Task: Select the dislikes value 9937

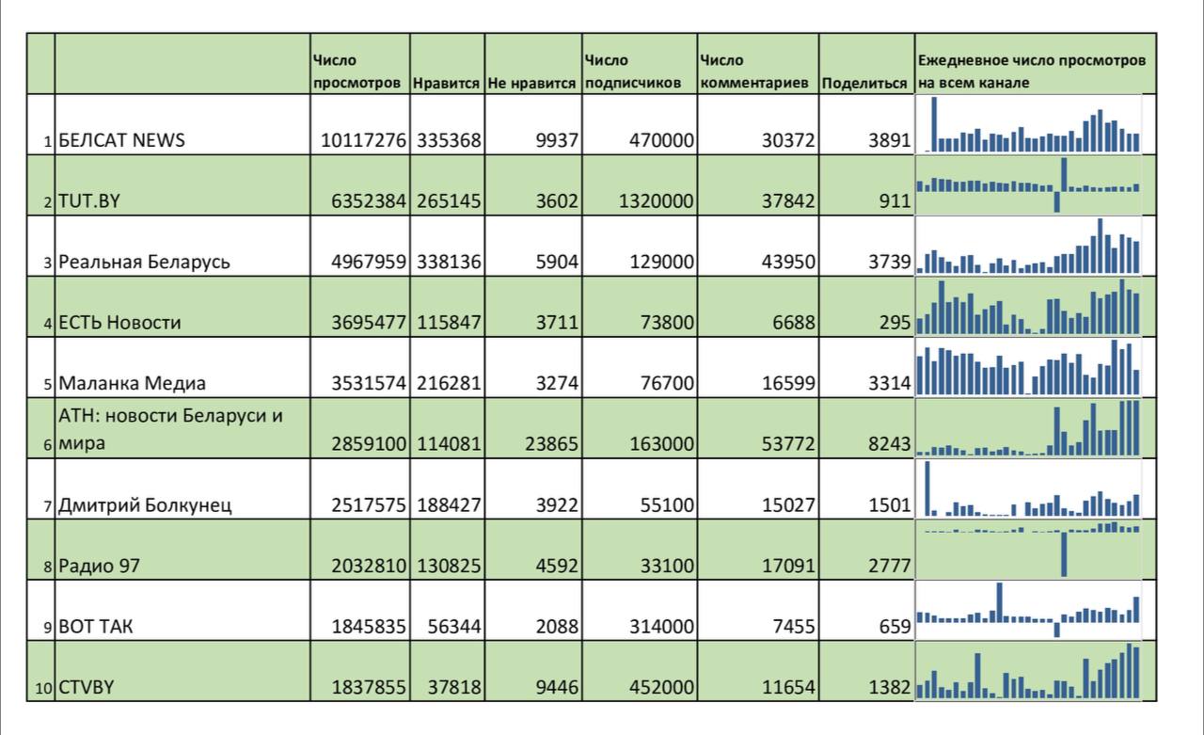Action: click(557, 141)
